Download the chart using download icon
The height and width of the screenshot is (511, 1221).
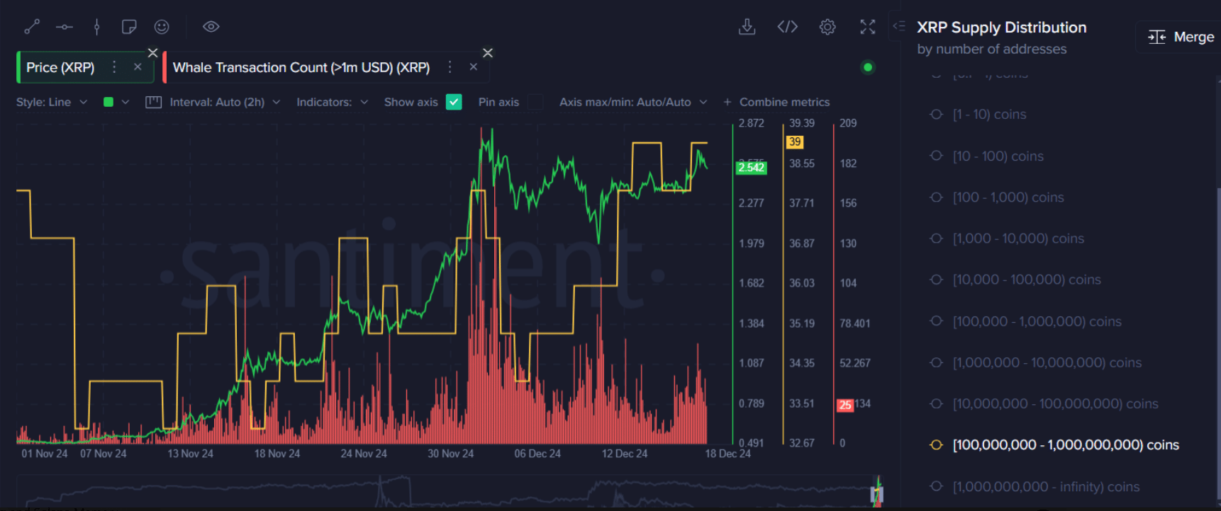(x=747, y=27)
